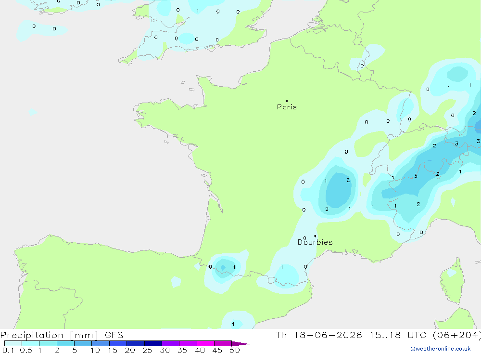The height and width of the screenshot is (353, 481).
Task: Pick the legend swatch between 0.1 and 0.5
Action: 13,343
